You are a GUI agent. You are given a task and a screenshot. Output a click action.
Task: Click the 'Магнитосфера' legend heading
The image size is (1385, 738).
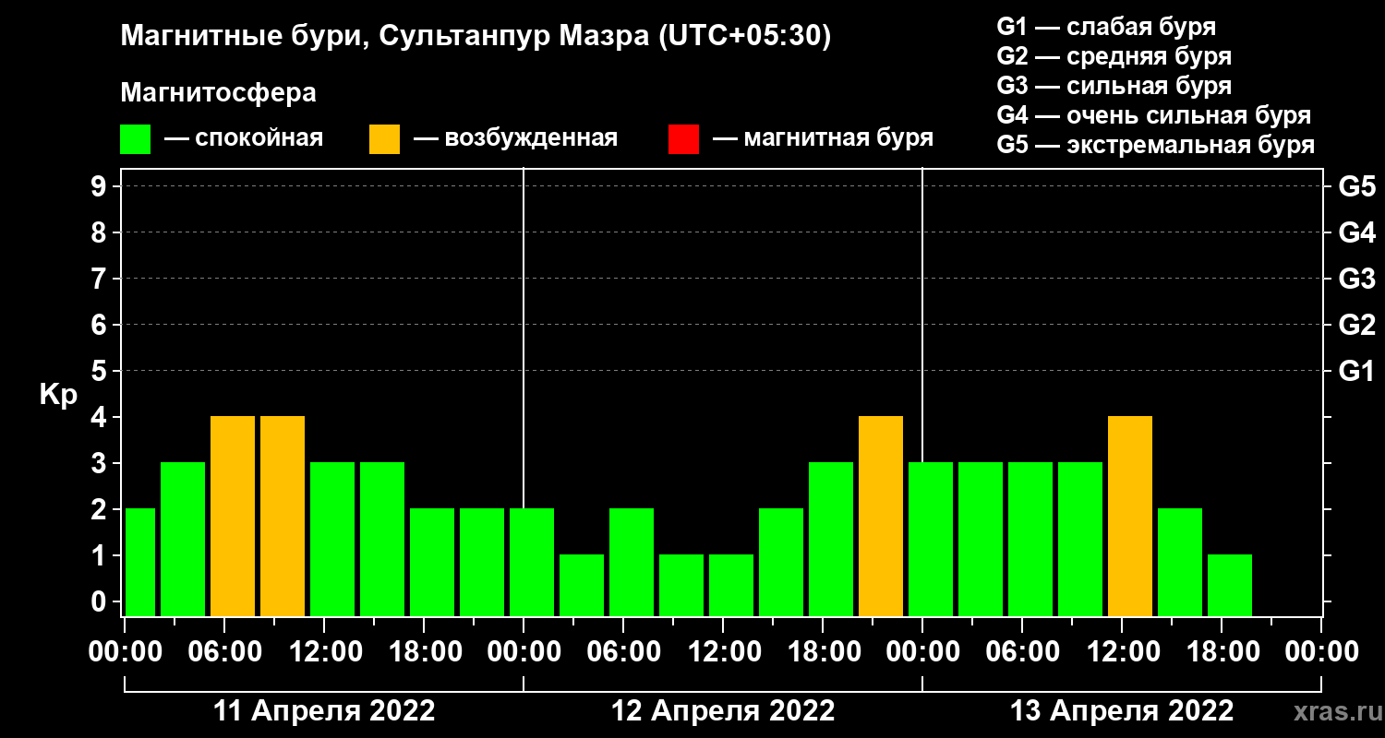click(219, 93)
